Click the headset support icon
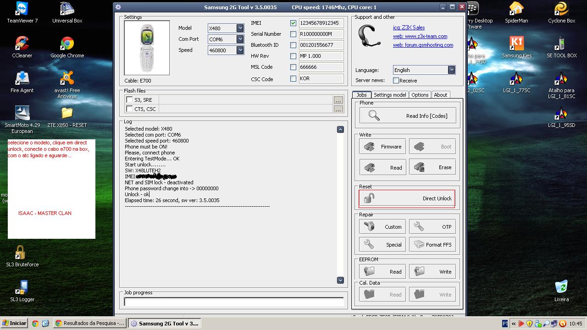 coord(370,37)
